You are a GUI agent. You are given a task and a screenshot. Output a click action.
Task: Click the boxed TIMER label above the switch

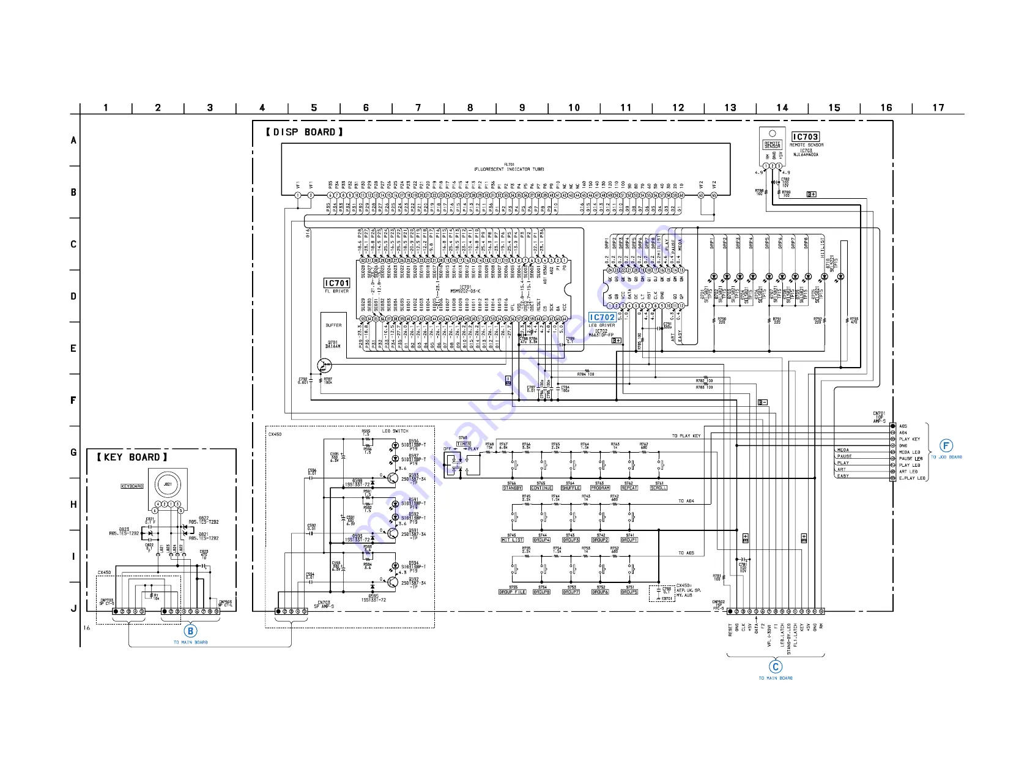coord(464,444)
